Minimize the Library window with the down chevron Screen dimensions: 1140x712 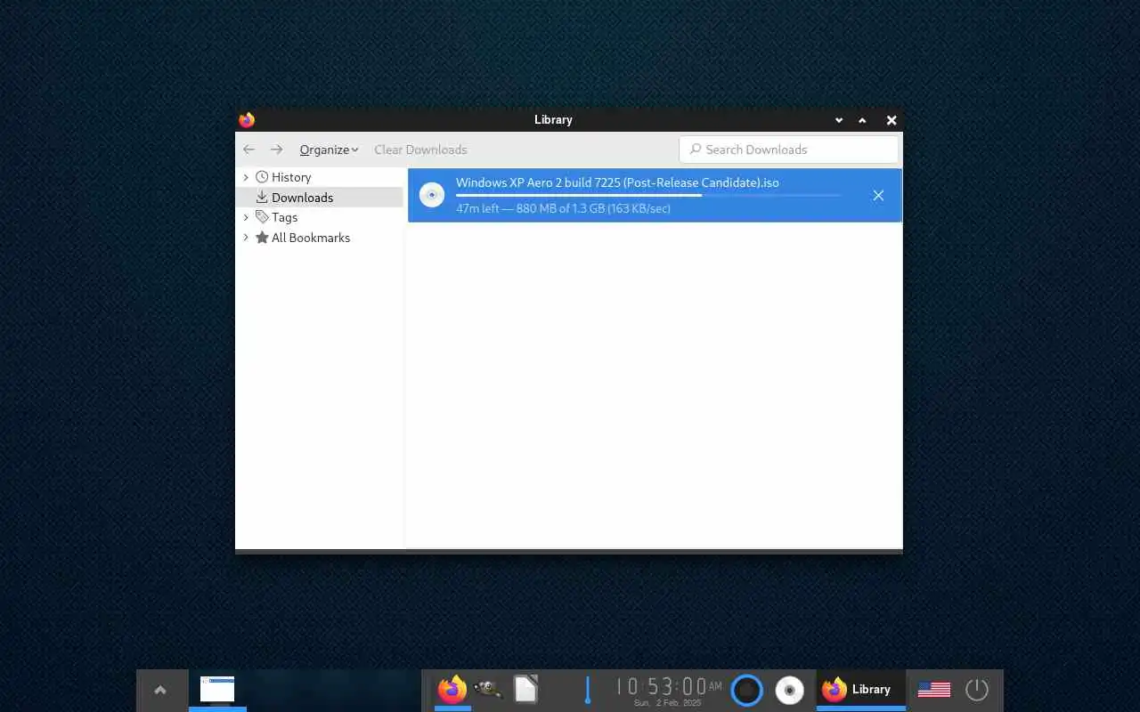click(x=838, y=120)
